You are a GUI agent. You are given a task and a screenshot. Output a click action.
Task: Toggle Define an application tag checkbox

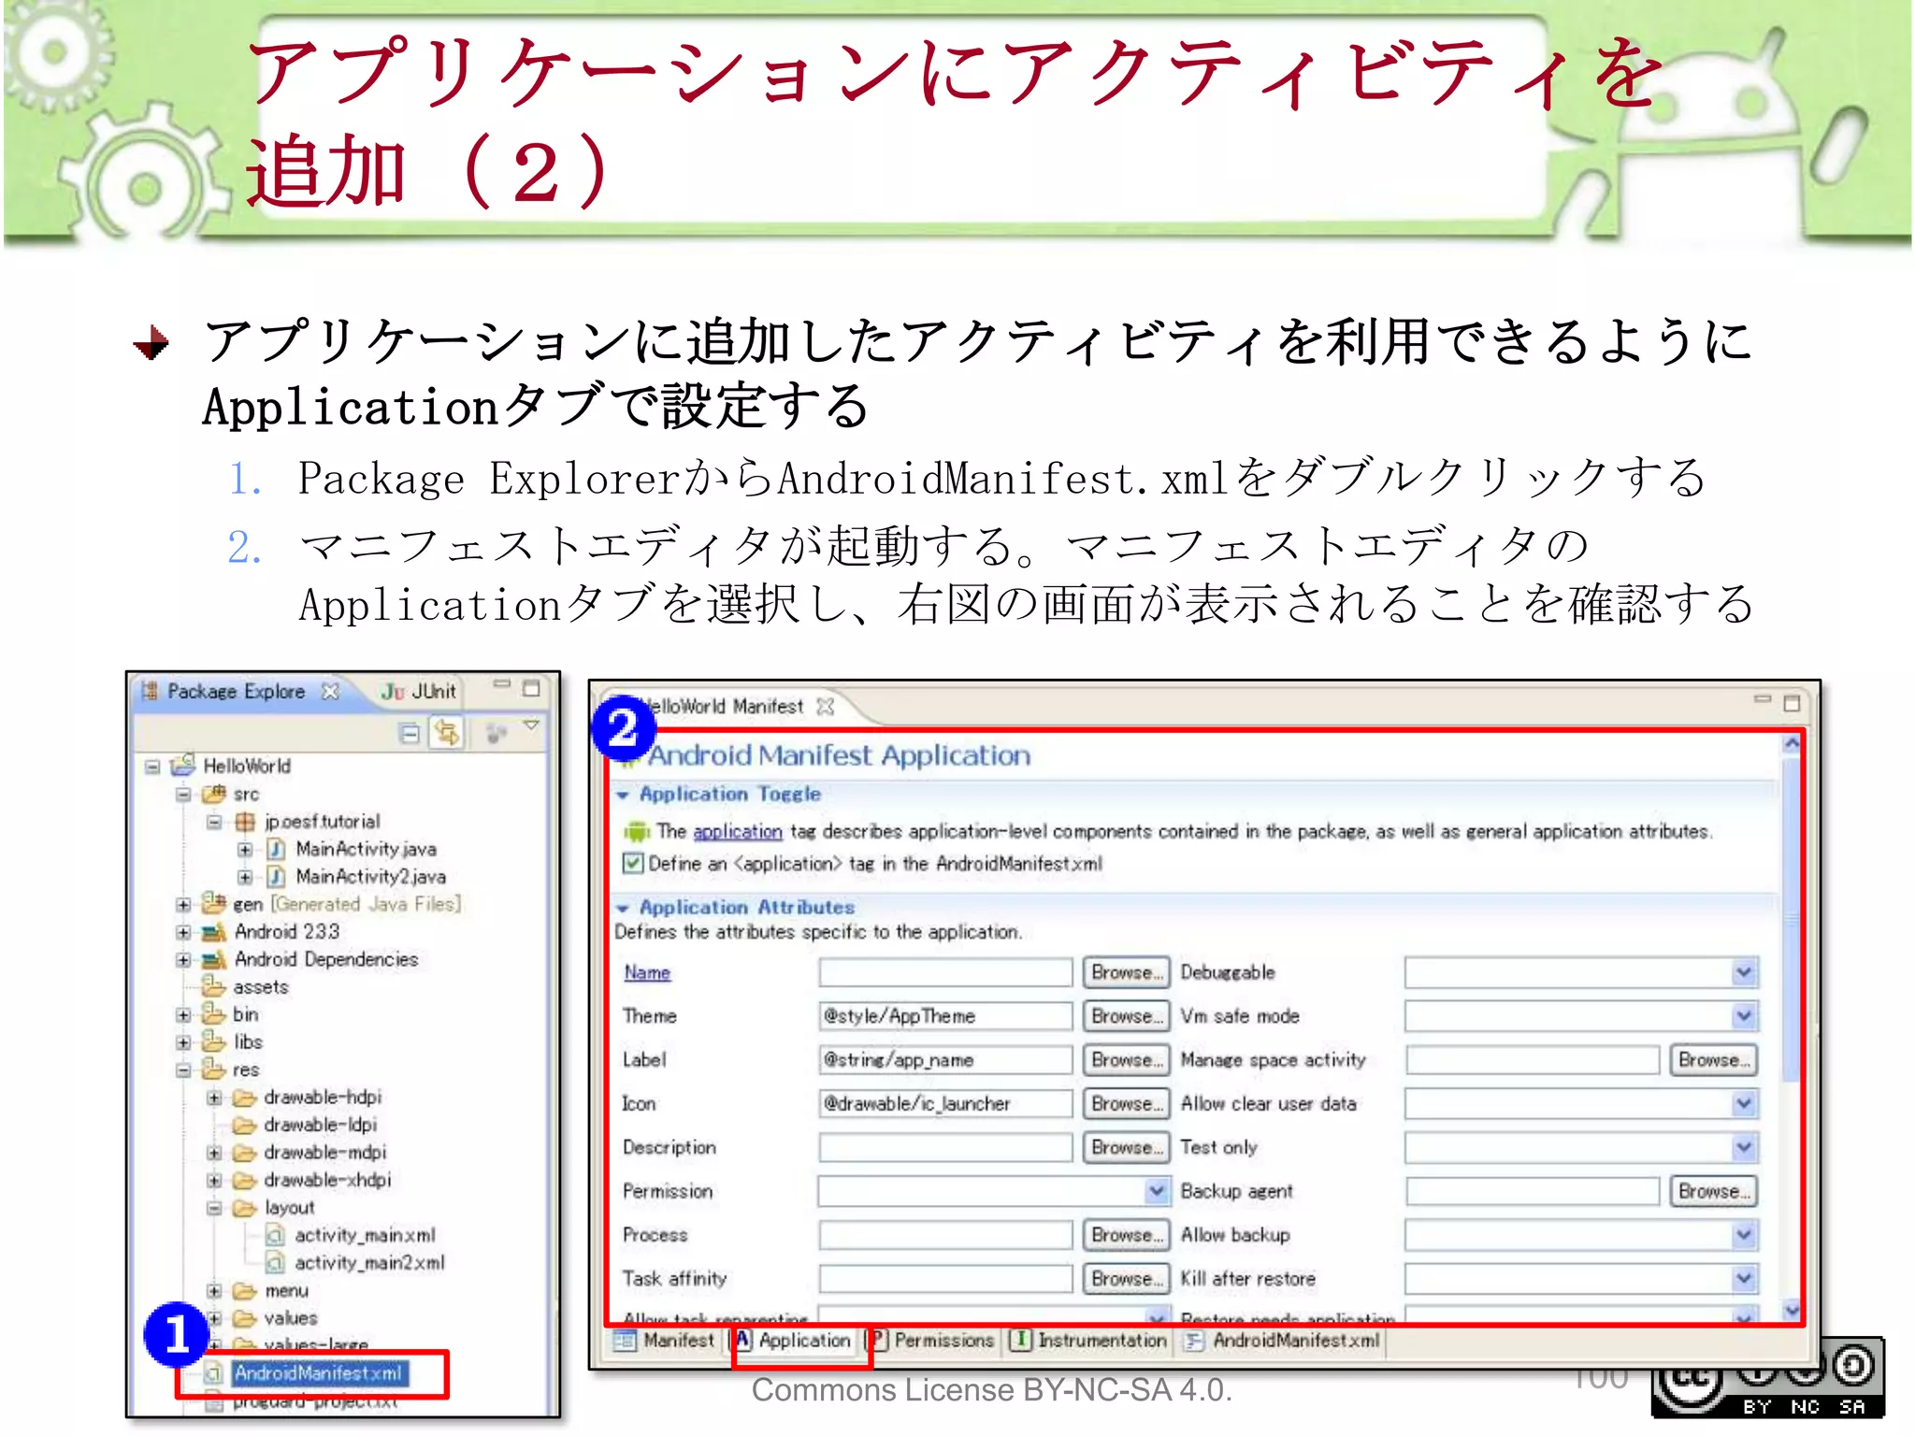coord(633,864)
